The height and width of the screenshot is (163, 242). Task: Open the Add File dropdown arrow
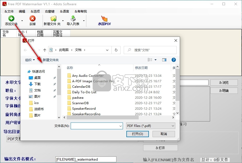tap(22, 21)
